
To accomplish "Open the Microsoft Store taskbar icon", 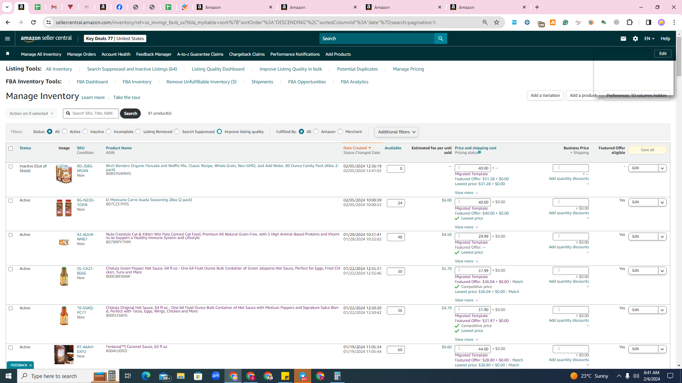I will (198, 376).
